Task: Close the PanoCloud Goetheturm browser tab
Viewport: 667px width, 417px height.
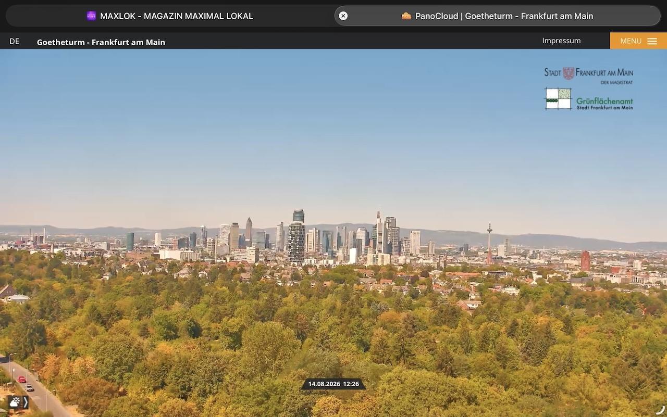Action: [343, 16]
